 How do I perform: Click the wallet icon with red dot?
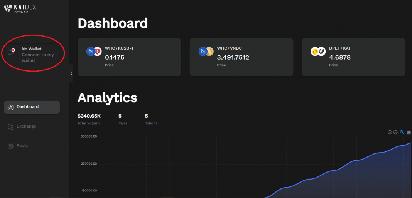tap(11, 52)
